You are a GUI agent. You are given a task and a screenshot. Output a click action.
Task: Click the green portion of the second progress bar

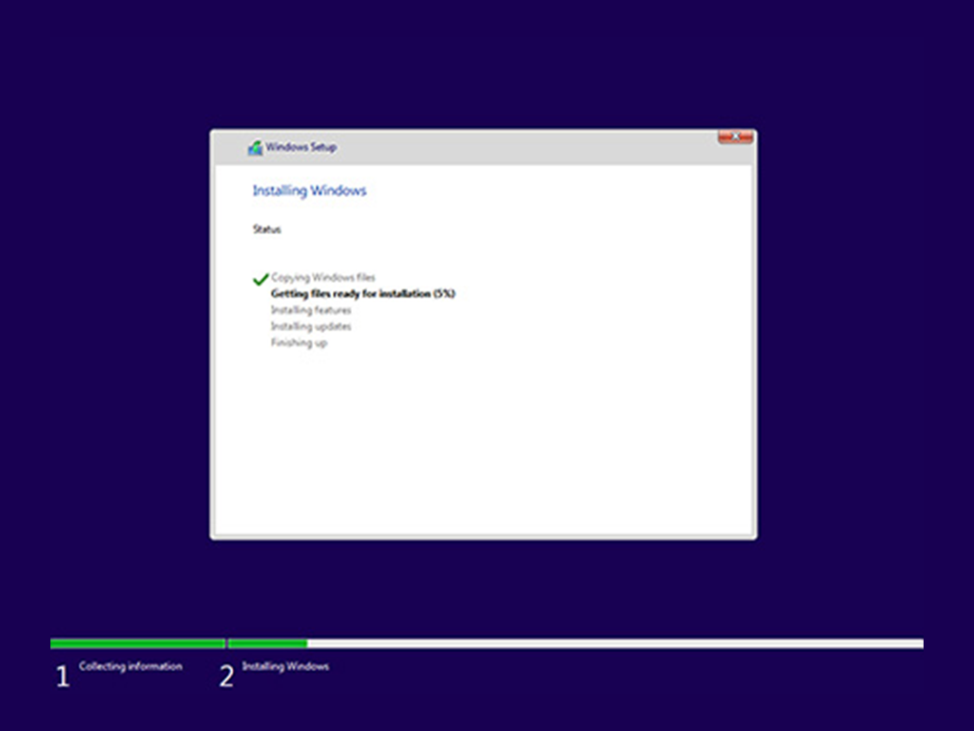tap(267, 644)
